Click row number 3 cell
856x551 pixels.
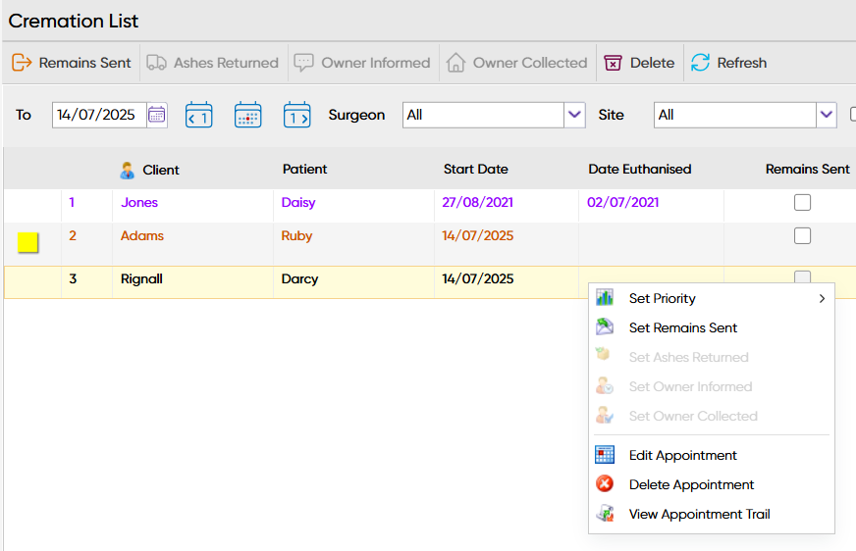click(73, 278)
